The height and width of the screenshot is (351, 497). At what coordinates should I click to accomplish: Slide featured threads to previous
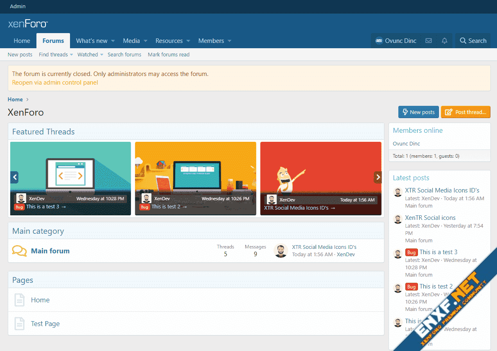(x=15, y=177)
